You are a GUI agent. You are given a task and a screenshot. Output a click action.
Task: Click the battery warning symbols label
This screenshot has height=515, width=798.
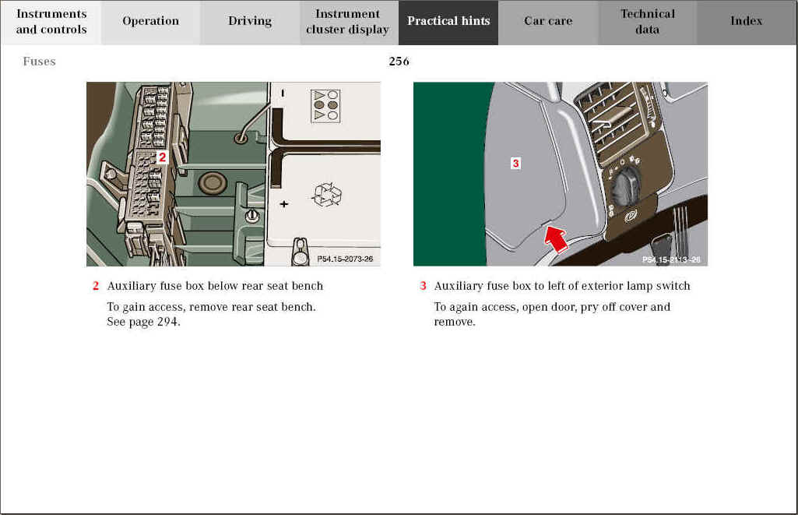325,104
